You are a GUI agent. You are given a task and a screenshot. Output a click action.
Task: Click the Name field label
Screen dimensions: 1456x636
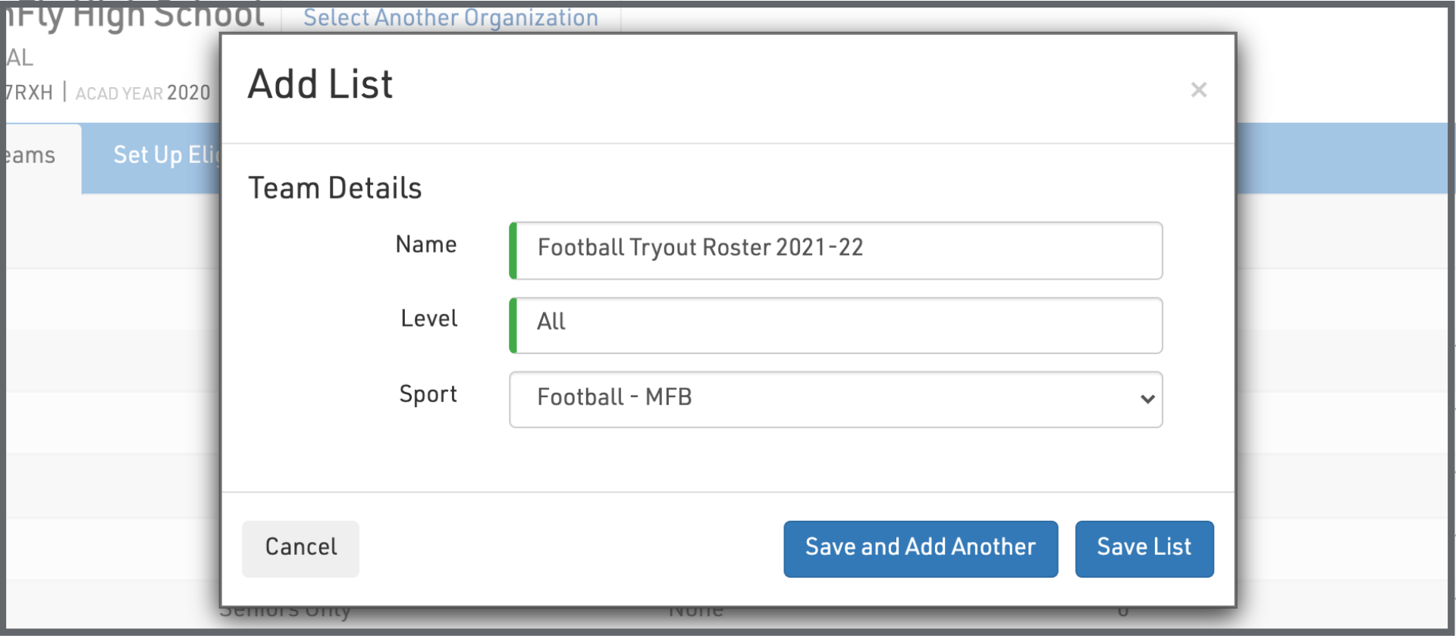[426, 245]
